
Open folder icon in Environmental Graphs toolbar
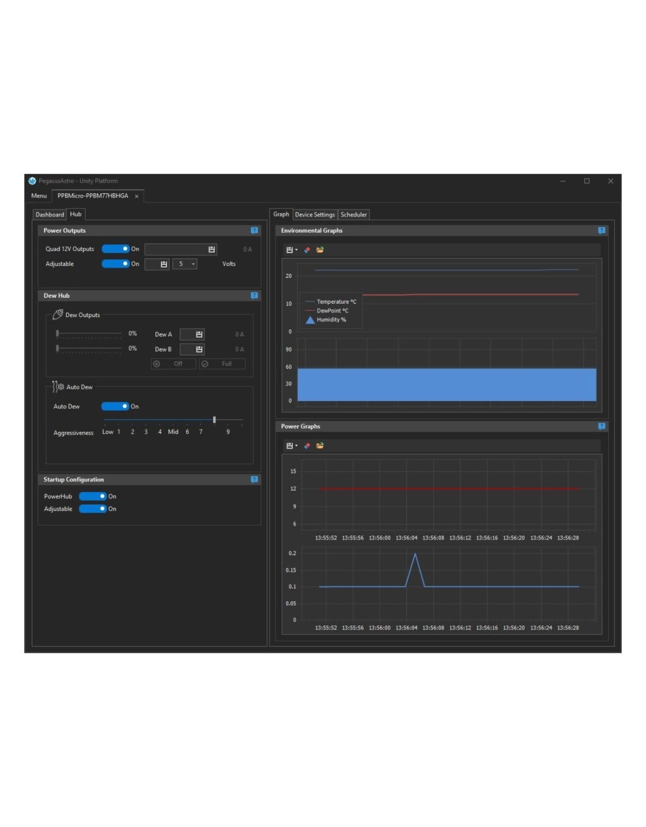[x=320, y=250]
